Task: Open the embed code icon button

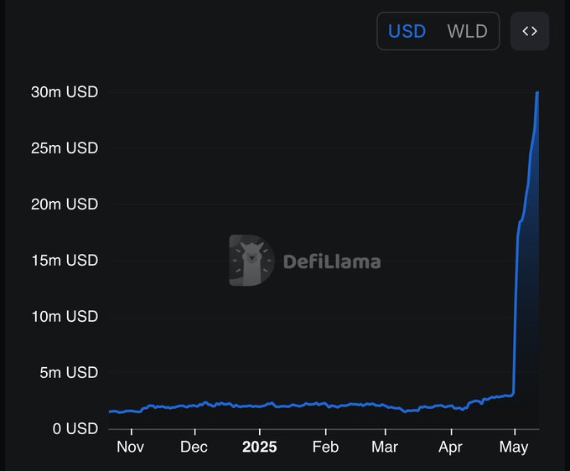Action: coord(530,32)
